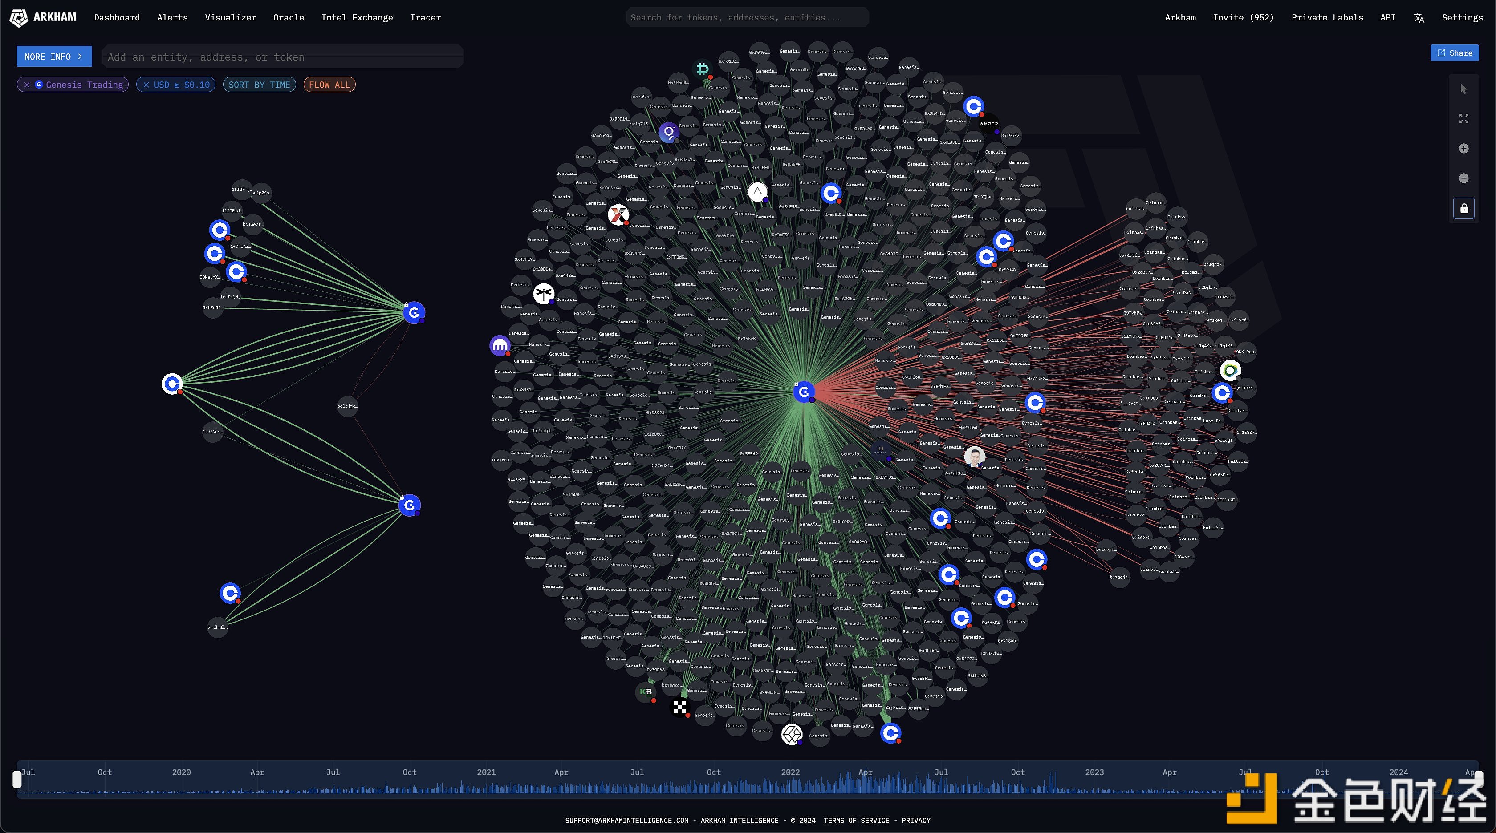1496x833 pixels.
Task: Focus the tokens, addresses, entities search field
Action: point(747,17)
